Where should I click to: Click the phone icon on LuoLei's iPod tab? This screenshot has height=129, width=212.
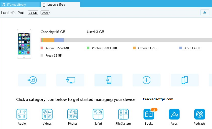pos(44,5)
